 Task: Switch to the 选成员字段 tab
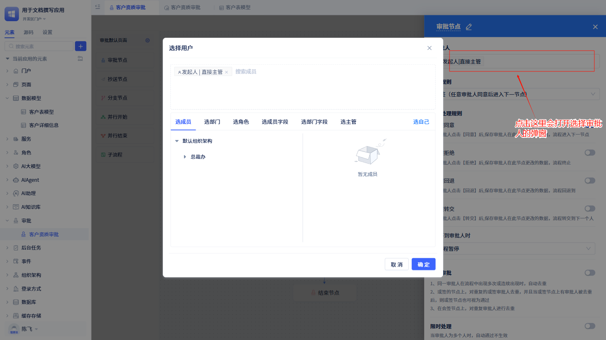pyautogui.click(x=275, y=122)
